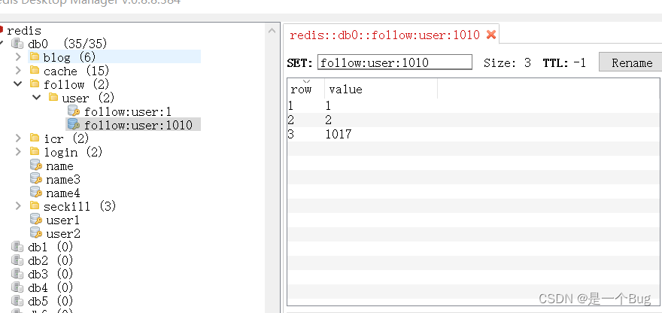Expand the login folder
The width and height of the screenshot is (662, 313).
(x=18, y=151)
